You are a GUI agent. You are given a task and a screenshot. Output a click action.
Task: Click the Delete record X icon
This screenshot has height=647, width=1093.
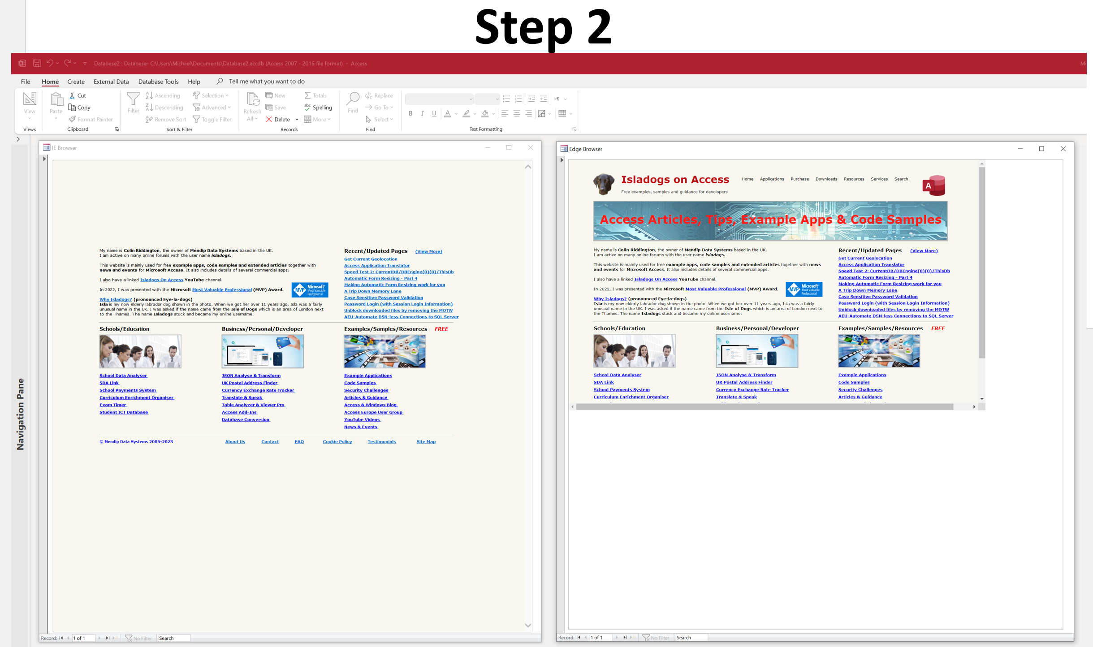click(x=269, y=120)
